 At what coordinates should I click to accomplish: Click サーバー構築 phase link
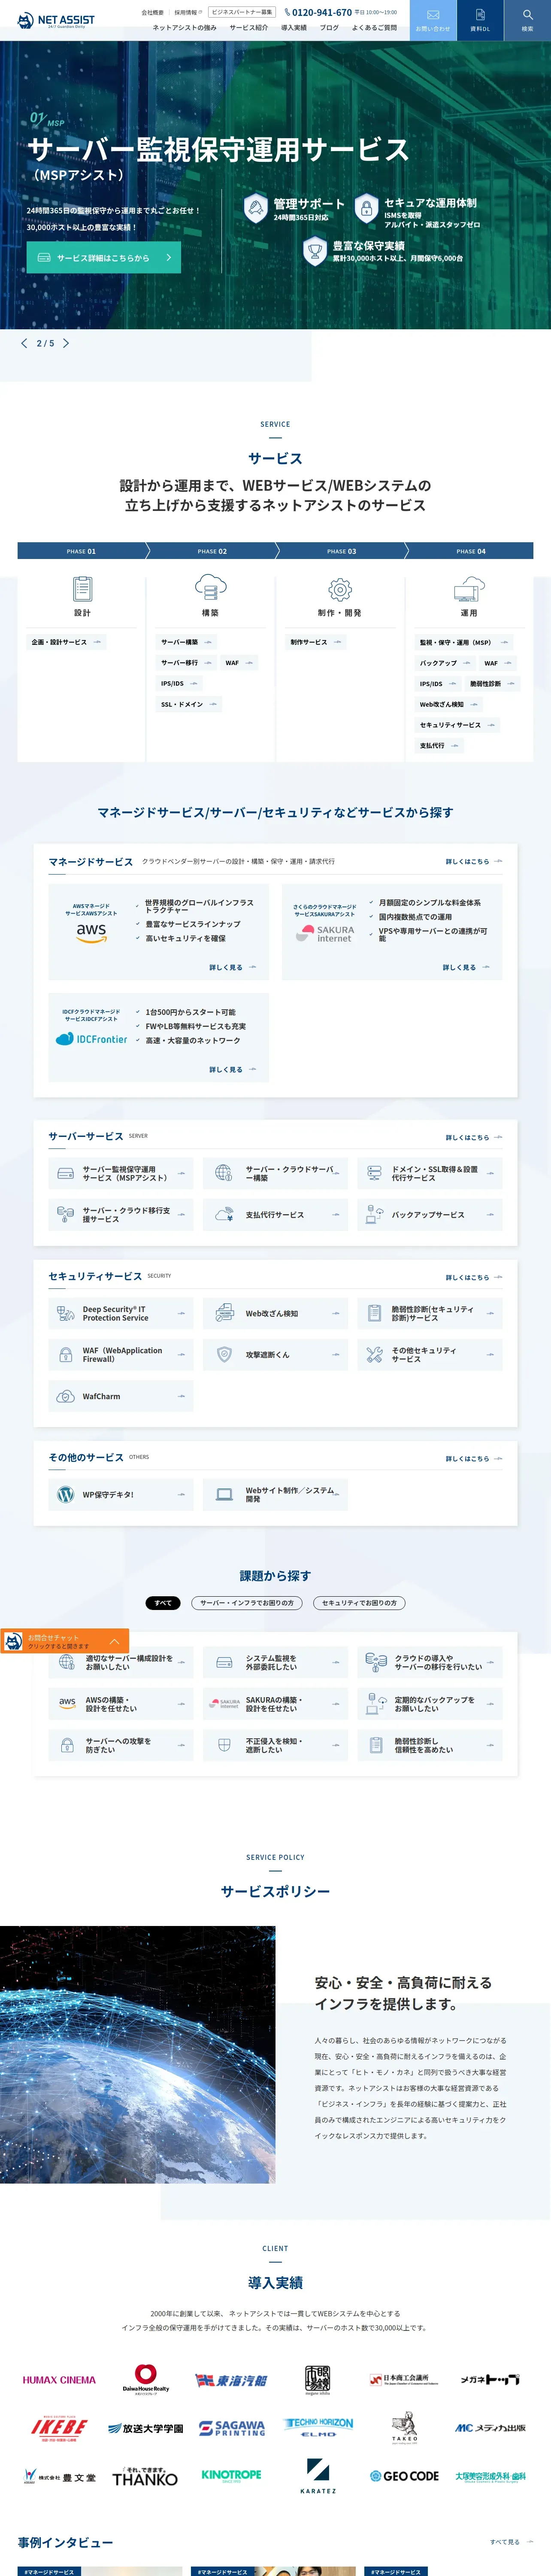point(186,642)
